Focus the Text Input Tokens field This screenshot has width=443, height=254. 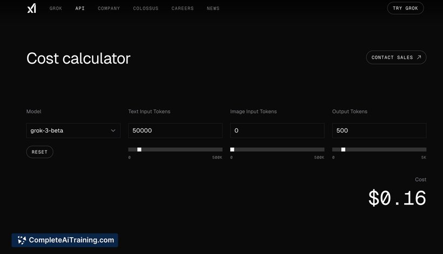click(175, 131)
